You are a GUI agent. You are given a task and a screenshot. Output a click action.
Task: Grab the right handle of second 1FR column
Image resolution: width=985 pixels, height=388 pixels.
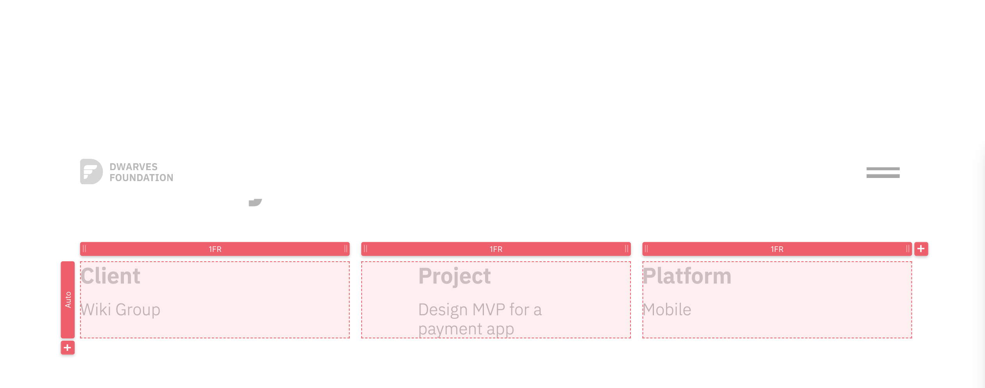tap(627, 249)
